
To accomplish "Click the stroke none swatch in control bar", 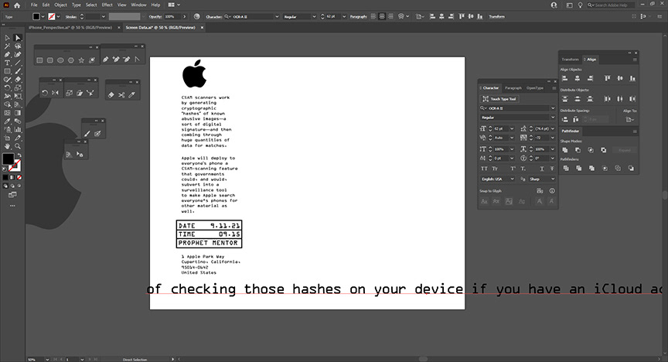I will tap(52, 16).
